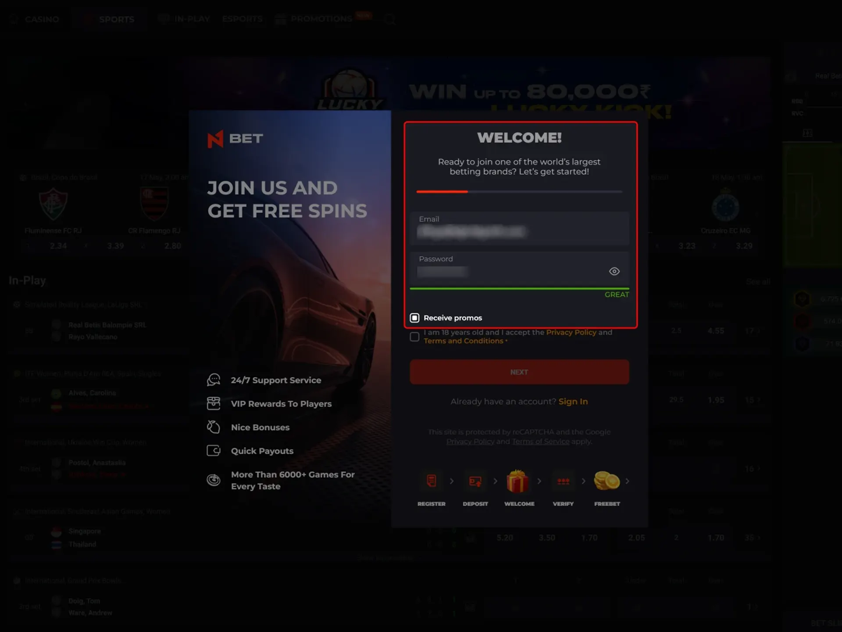The width and height of the screenshot is (842, 632).
Task: Click the 24/7 Support Service icon
Action: (x=214, y=380)
